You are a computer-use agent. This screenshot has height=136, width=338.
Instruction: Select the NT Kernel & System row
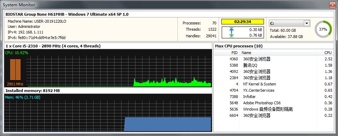(273, 84)
